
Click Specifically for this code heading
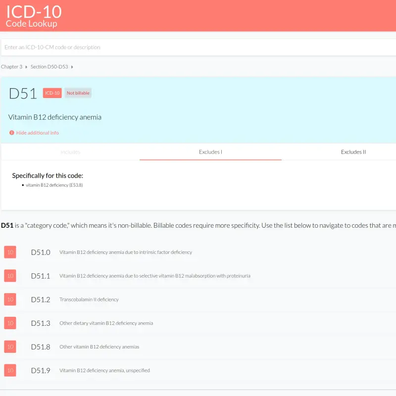pyautogui.click(x=48, y=176)
